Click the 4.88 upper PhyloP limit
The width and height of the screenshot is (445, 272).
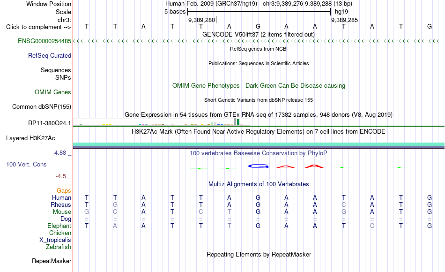[60, 153]
